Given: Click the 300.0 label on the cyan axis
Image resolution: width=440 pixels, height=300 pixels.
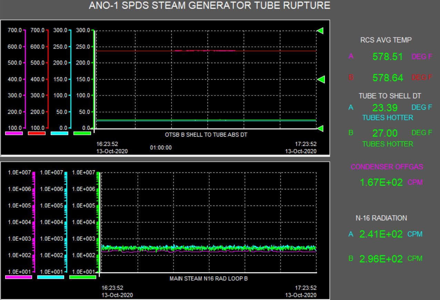Looking at the screenshot, I should pos(60,30).
